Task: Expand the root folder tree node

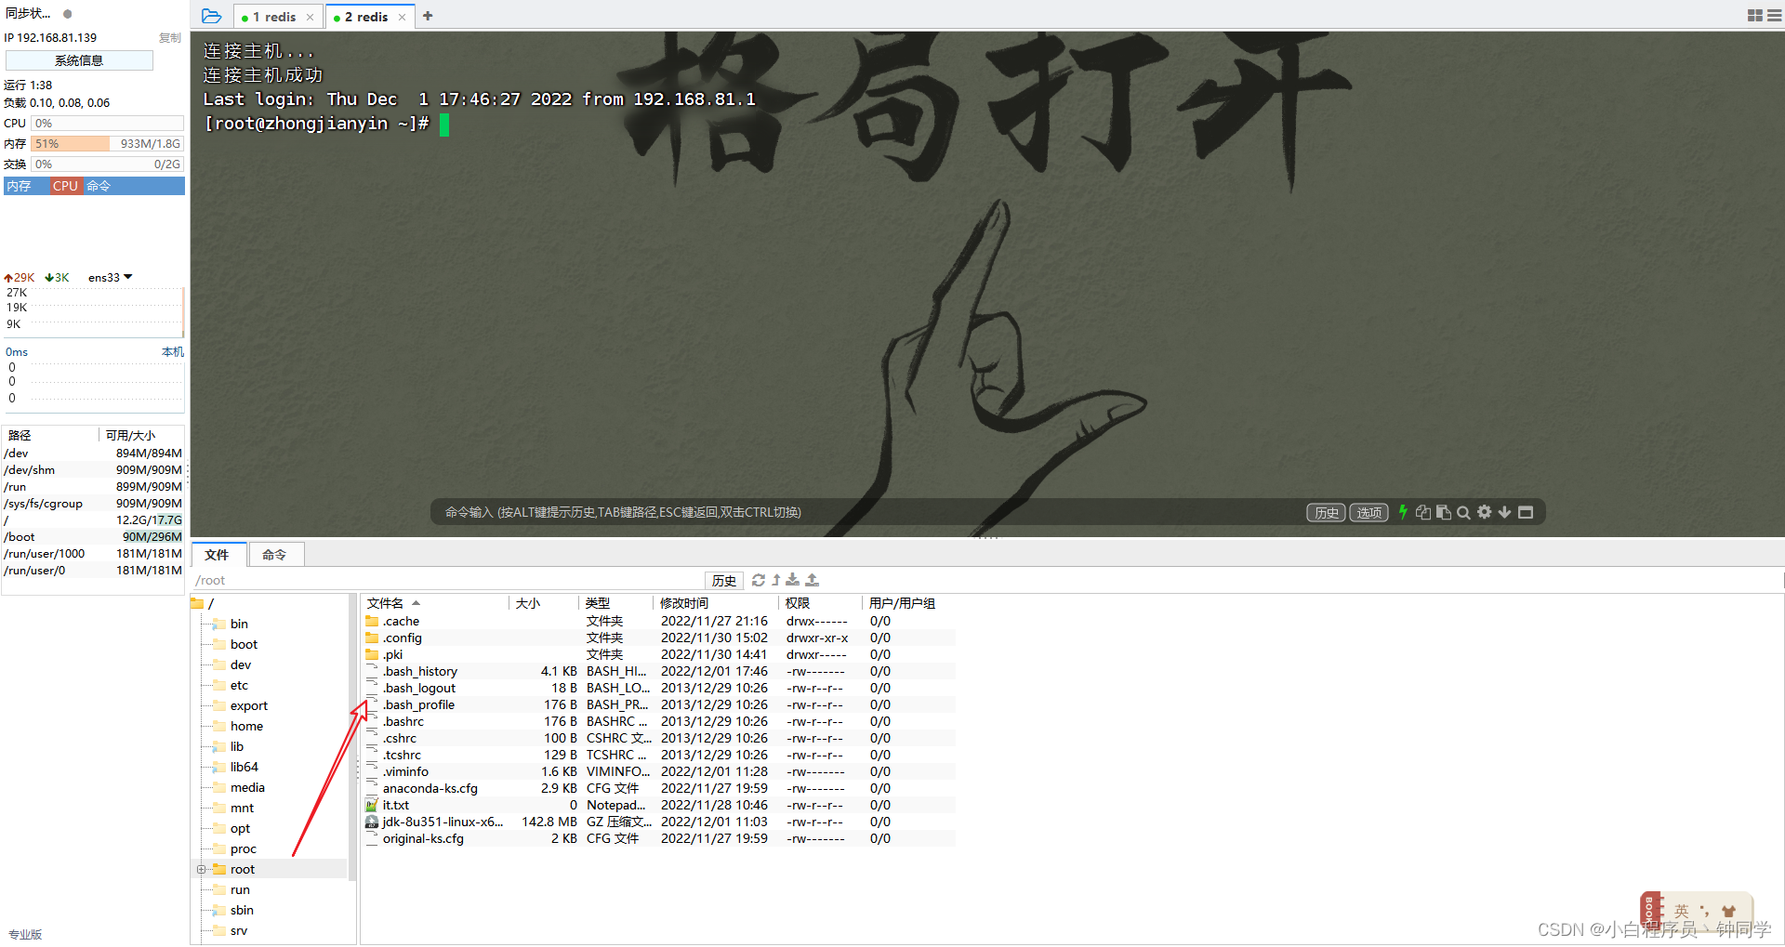Action: point(201,869)
